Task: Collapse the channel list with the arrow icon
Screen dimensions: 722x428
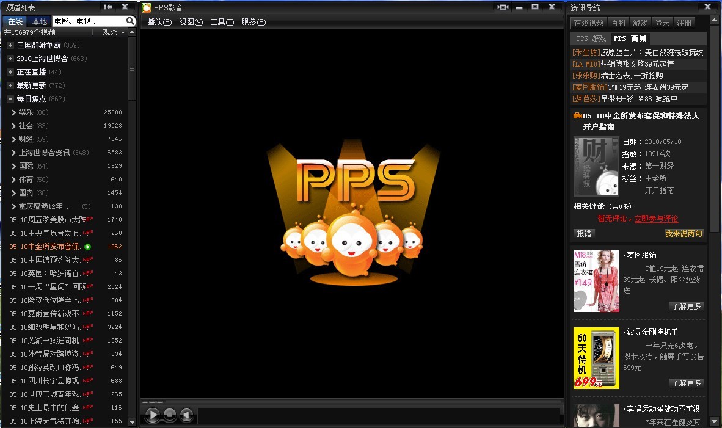Action: [x=108, y=7]
